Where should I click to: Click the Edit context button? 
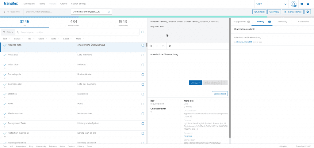point(220,94)
